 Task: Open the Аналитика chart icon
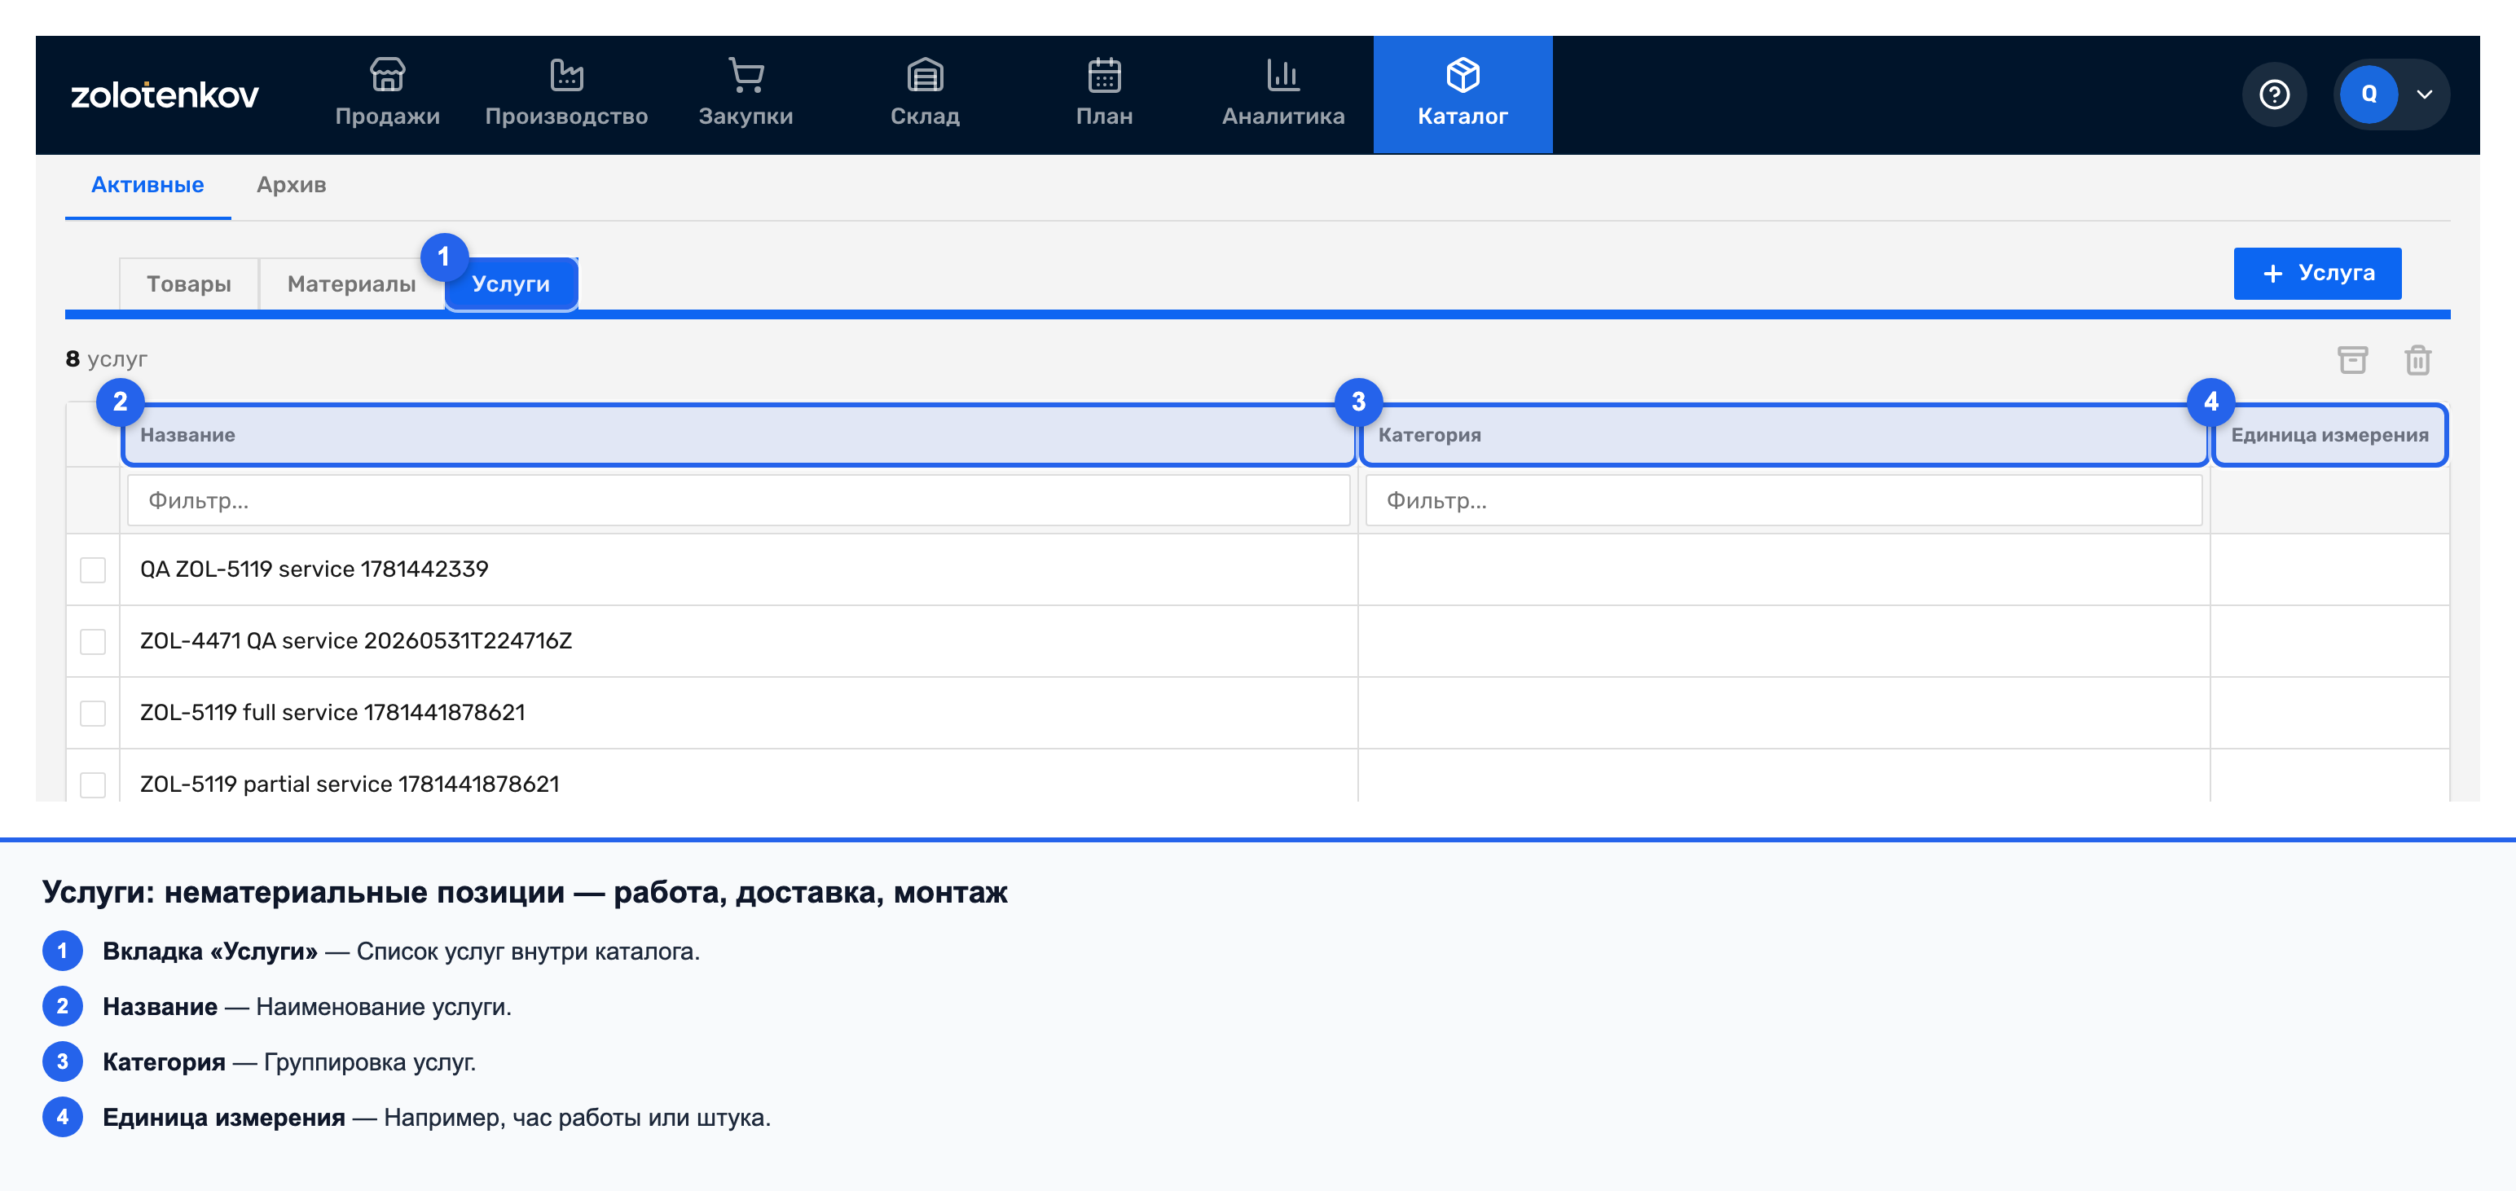click(x=1283, y=74)
